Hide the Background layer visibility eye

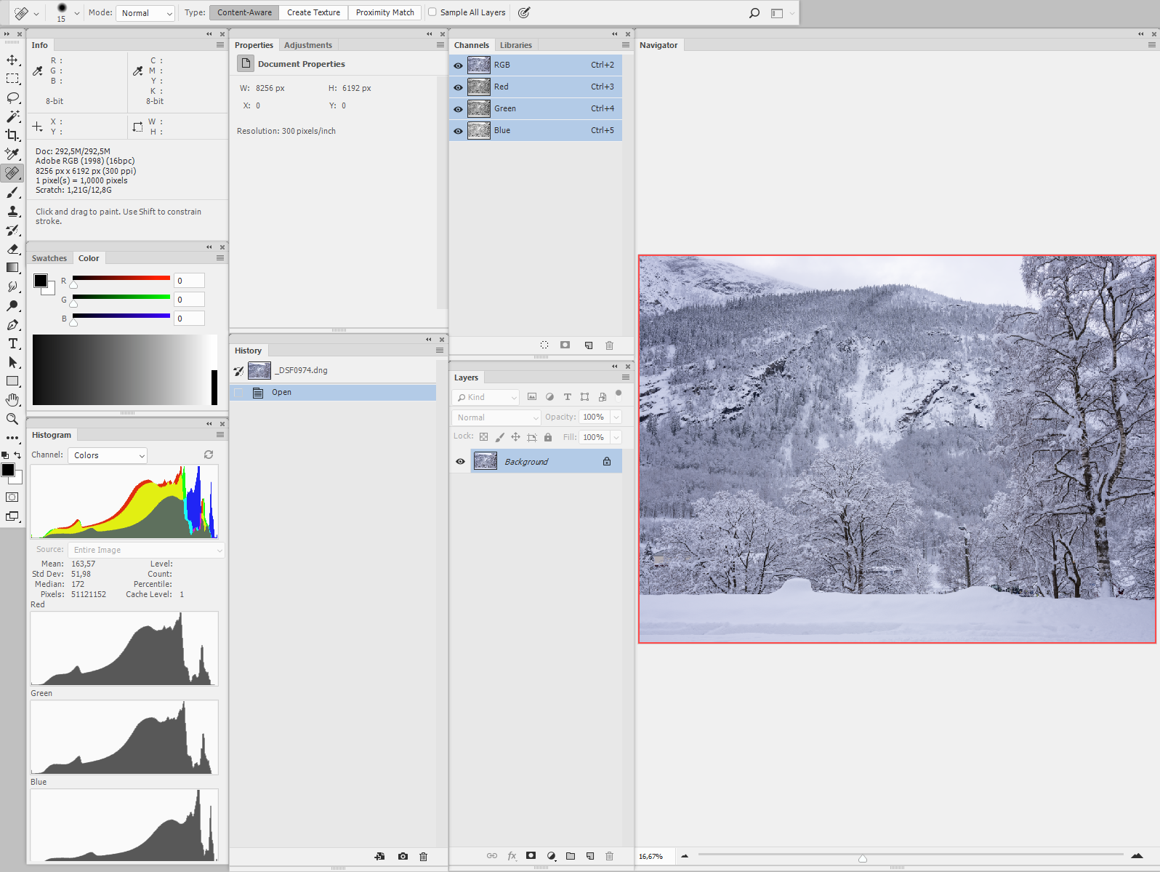(x=460, y=462)
